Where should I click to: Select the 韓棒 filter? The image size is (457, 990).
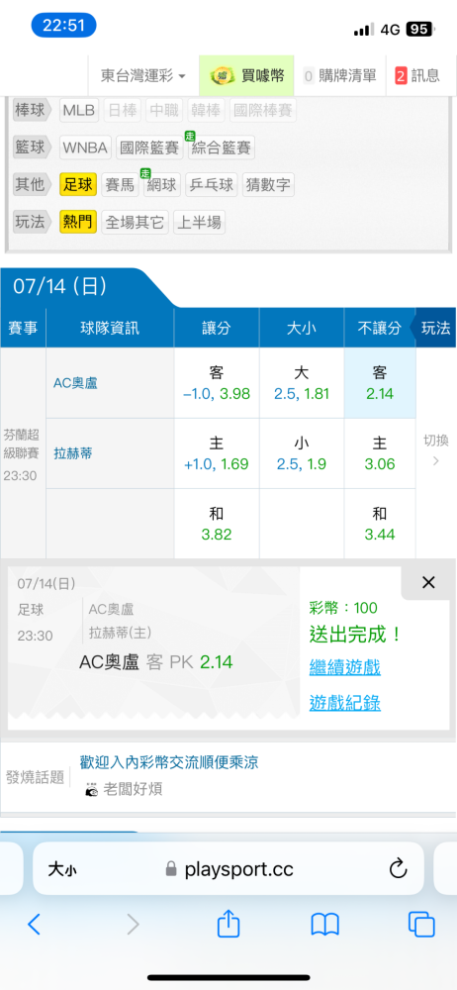[207, 111]
